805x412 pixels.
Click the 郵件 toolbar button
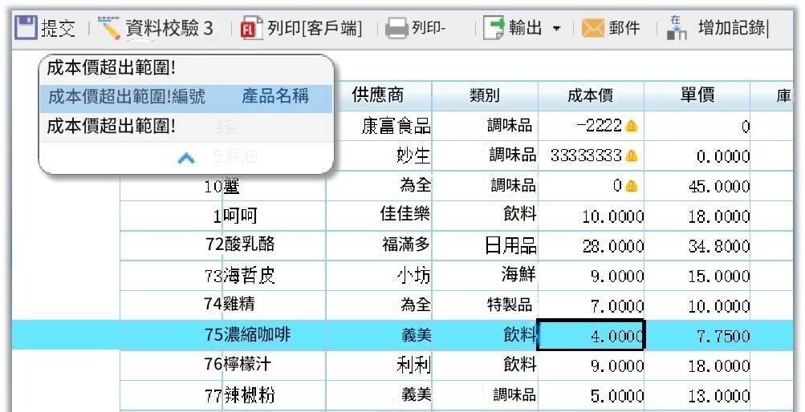[611, 28]
